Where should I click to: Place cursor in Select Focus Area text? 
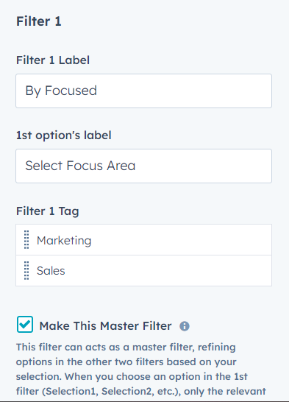(x=80, y=166)
